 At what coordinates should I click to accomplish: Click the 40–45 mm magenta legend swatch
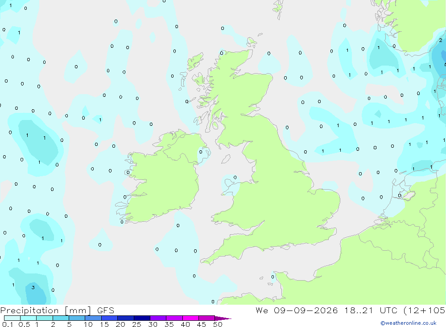click(x=190, y=318)
